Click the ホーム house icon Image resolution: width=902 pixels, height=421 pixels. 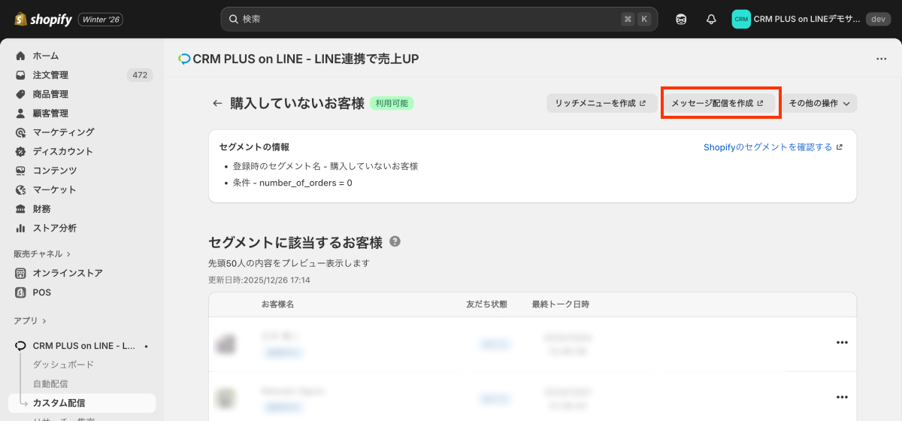20,56
